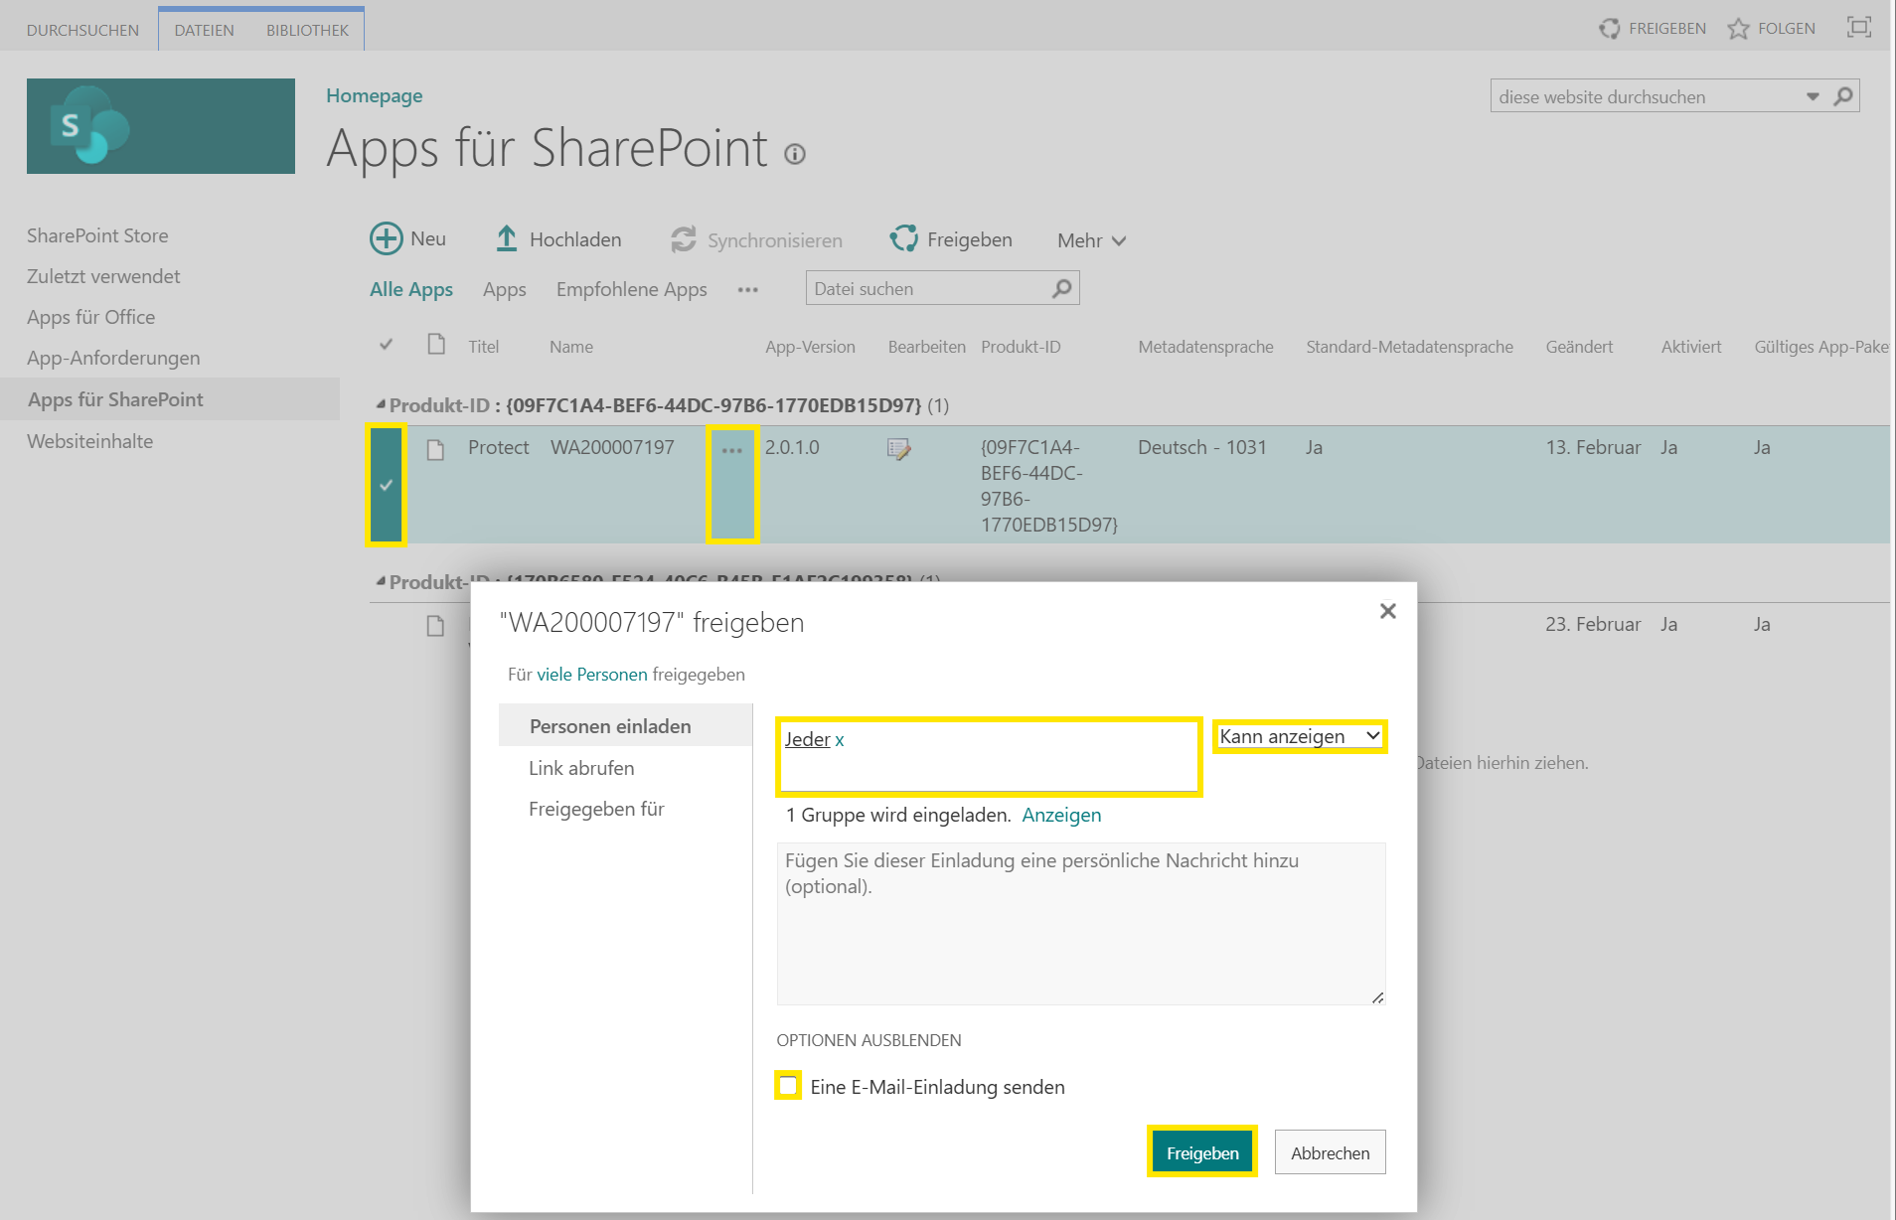Collapse the second Produkt-ID group
The image size is (1896, 1220).
(381, 581)
